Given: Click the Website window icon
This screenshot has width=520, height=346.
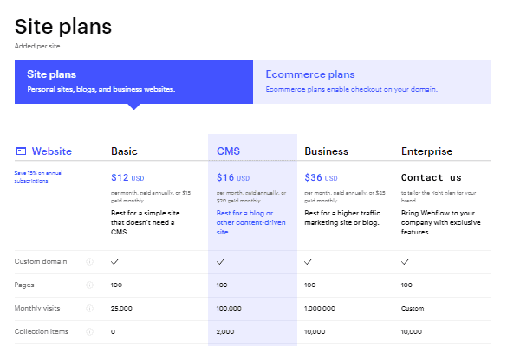Looking at the screenshot, I should [21, 151].
